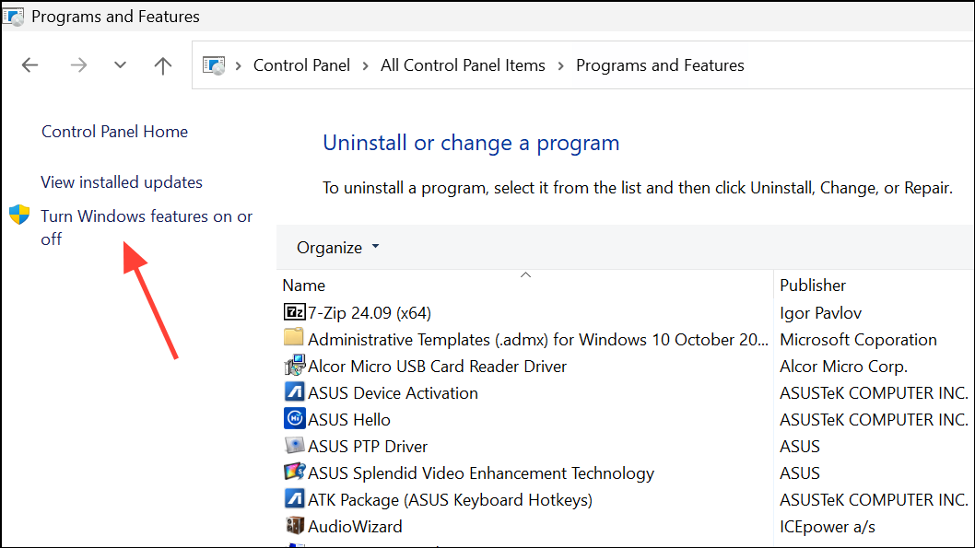Image resolution: width=975 pixels, height=548 pixels.
Task: Click the 7-Zip program icon
Action: click(x=294, y=313)
